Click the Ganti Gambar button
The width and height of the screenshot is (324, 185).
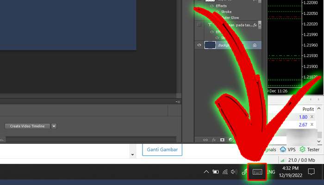coord(162,149)
